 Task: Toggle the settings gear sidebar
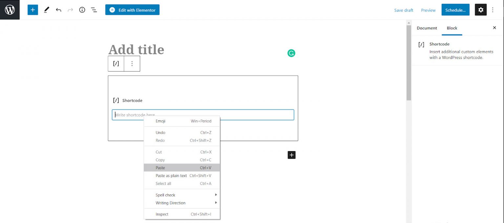tap(481, 10)
